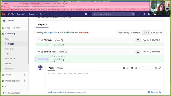Open Contributors in sidebar

[11, 59]
